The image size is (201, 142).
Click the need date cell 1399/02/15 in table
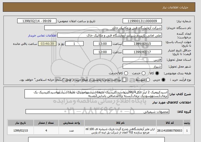(x=21, y=131)
